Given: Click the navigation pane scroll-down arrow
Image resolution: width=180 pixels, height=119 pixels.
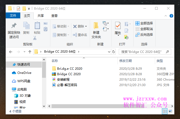Looking at the screenshot, I should pyautogui.click(x=44, y=106).
